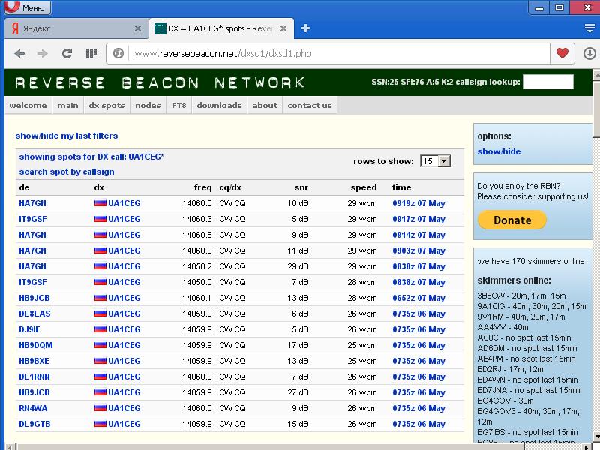
Task: Open spotter HB9JCB in 0652z row
Action: [x=34, y=298]
